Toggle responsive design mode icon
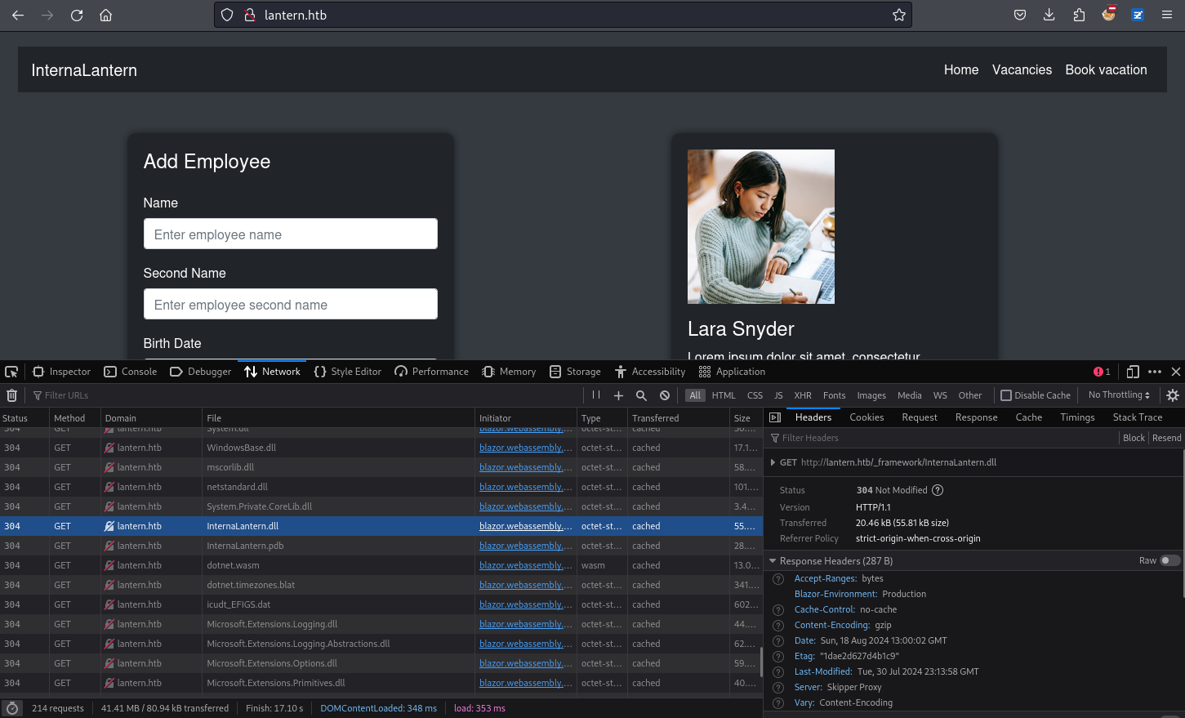This screenshot has height=718, width=1185. click(x=1133, y=372)
